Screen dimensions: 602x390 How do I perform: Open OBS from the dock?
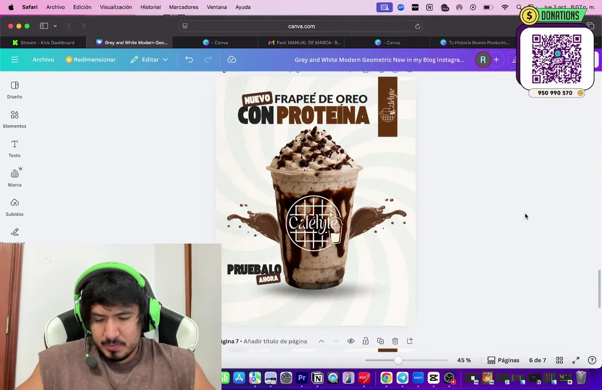tap(450, 378)
